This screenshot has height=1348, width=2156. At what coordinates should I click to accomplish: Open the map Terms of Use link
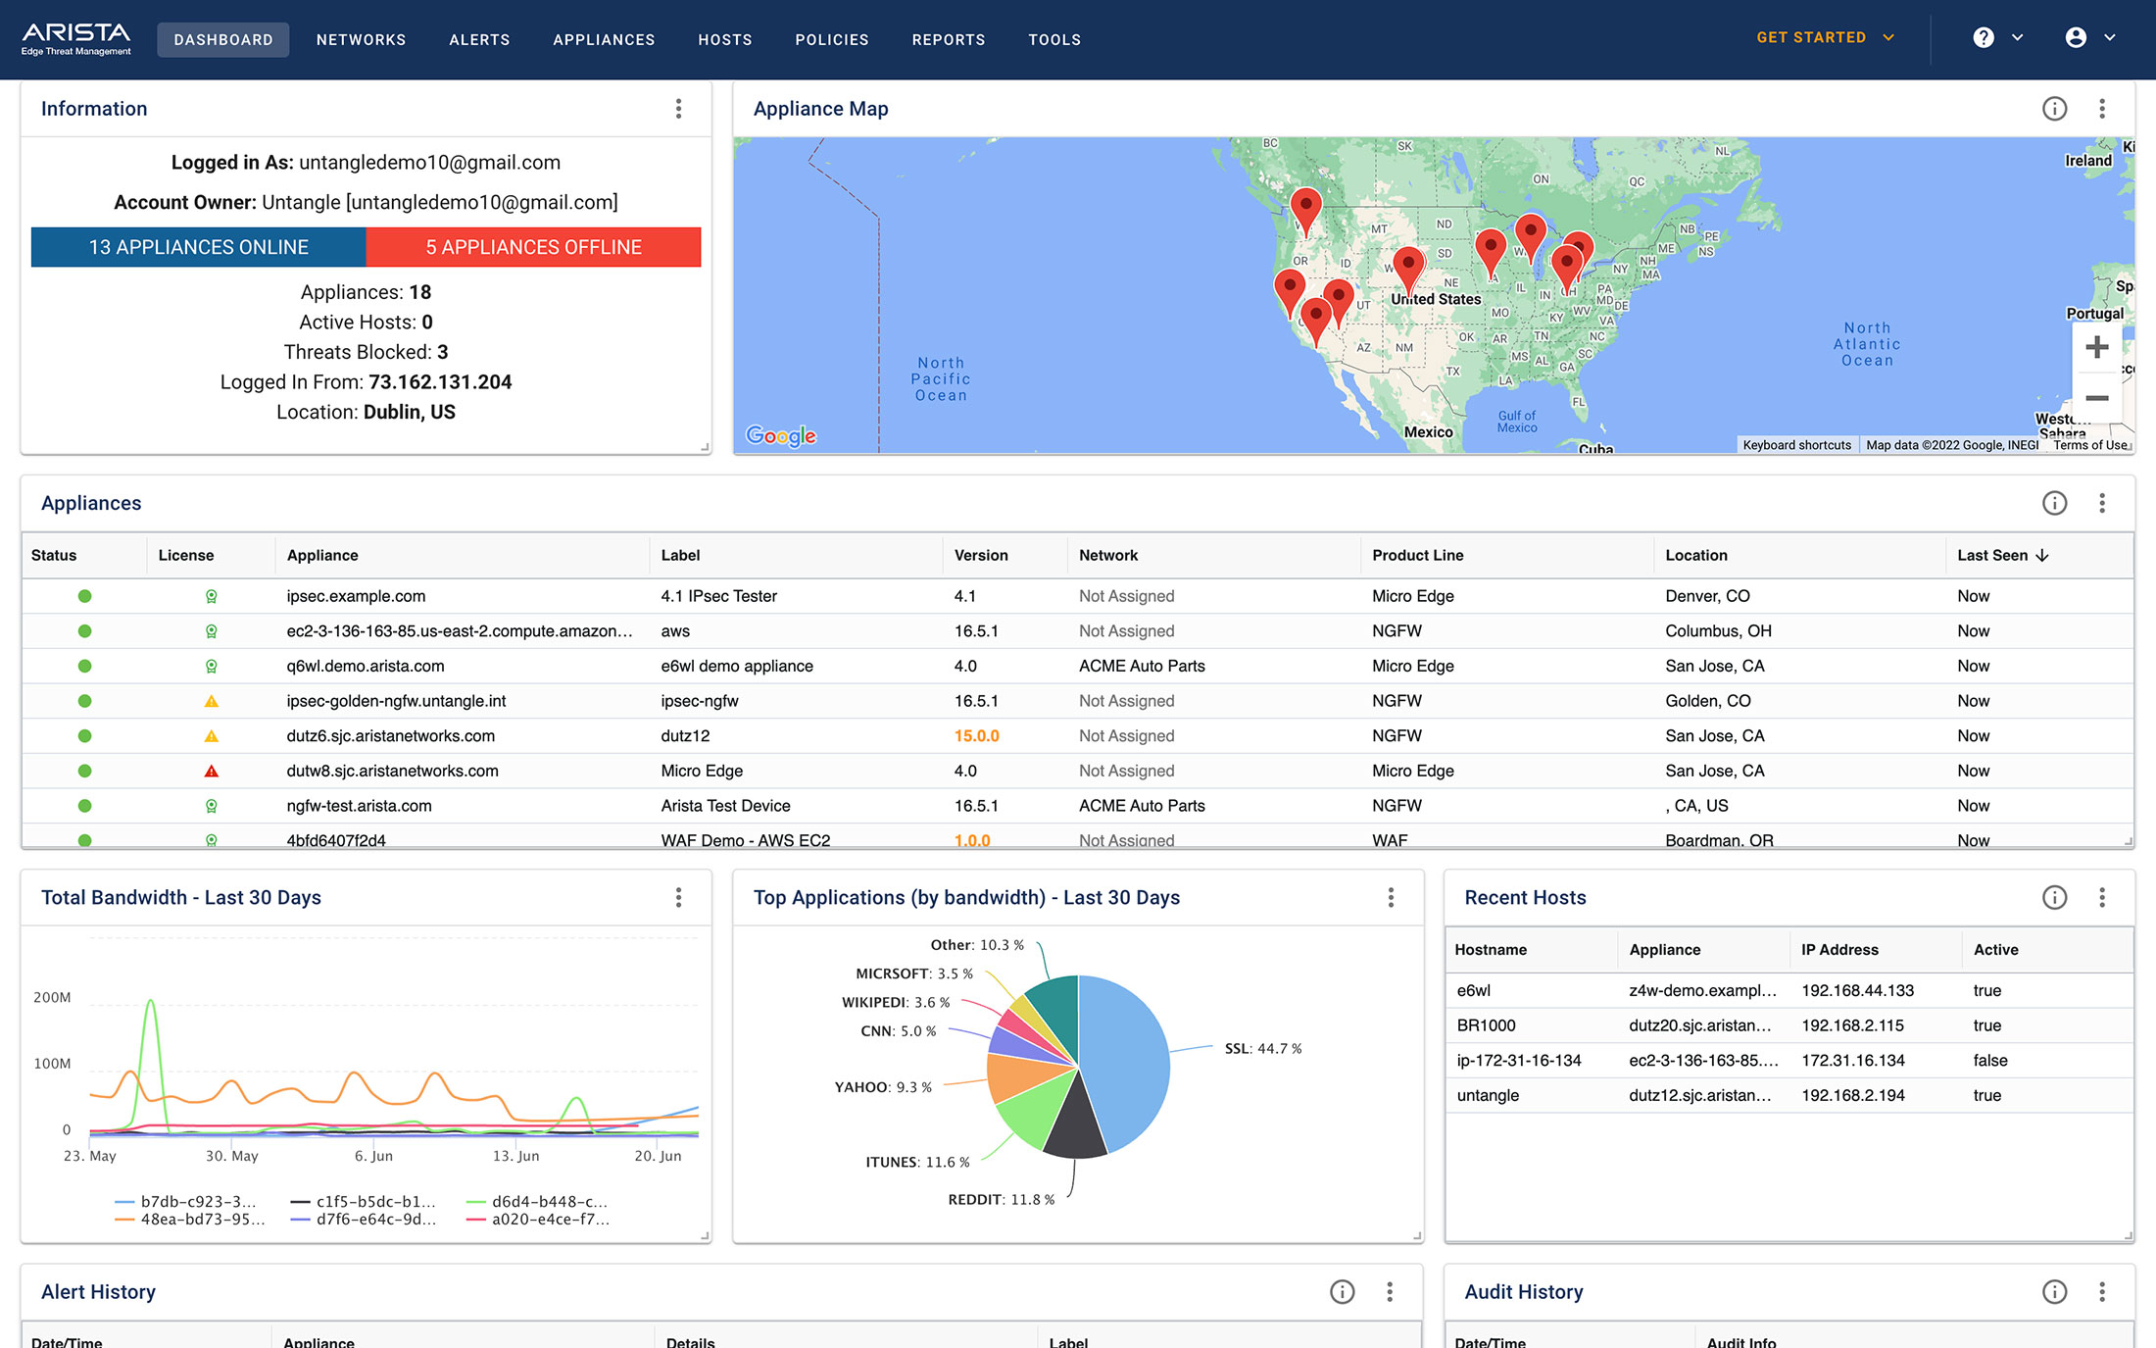tap(2090, 445)
